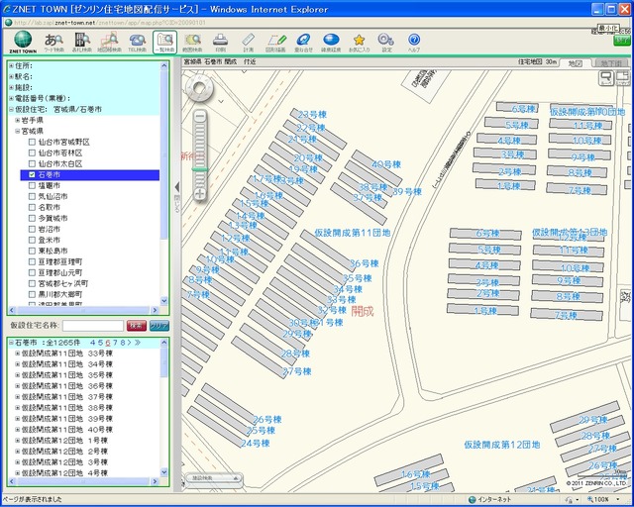Expand the 電話番号(業種) section
The width and height of the screenshot is (634, 507).
coord(11,98)
